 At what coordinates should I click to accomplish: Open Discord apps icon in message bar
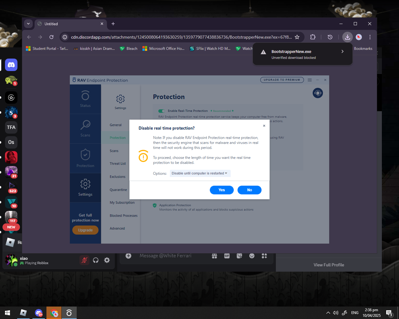pos(264,256)
